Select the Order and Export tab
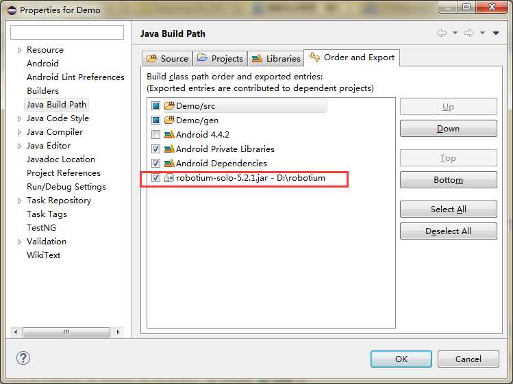The height and width of the screenshot is (384, 513). point(352,57)
